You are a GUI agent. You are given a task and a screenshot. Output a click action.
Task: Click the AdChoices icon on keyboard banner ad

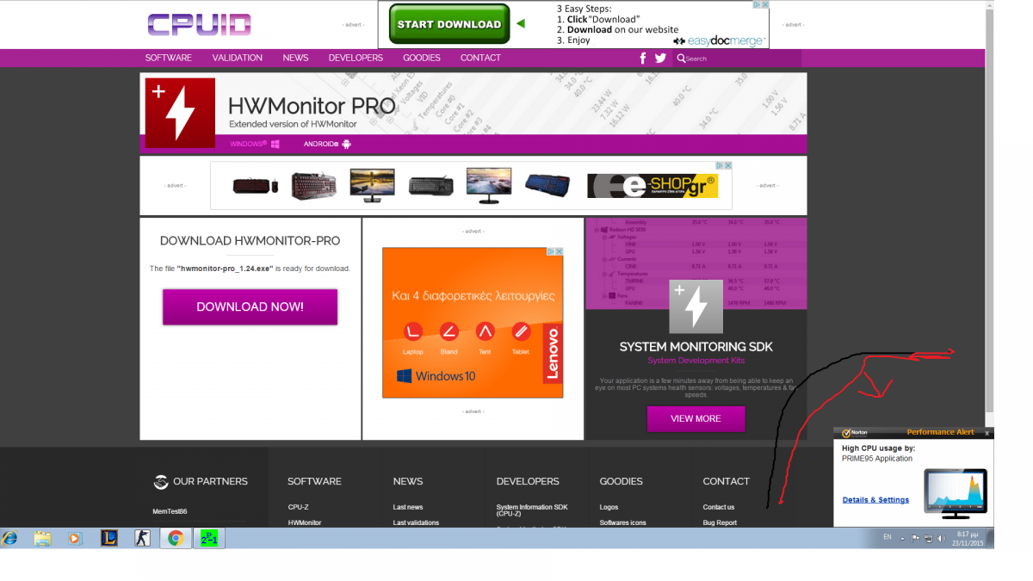[719, 166]
